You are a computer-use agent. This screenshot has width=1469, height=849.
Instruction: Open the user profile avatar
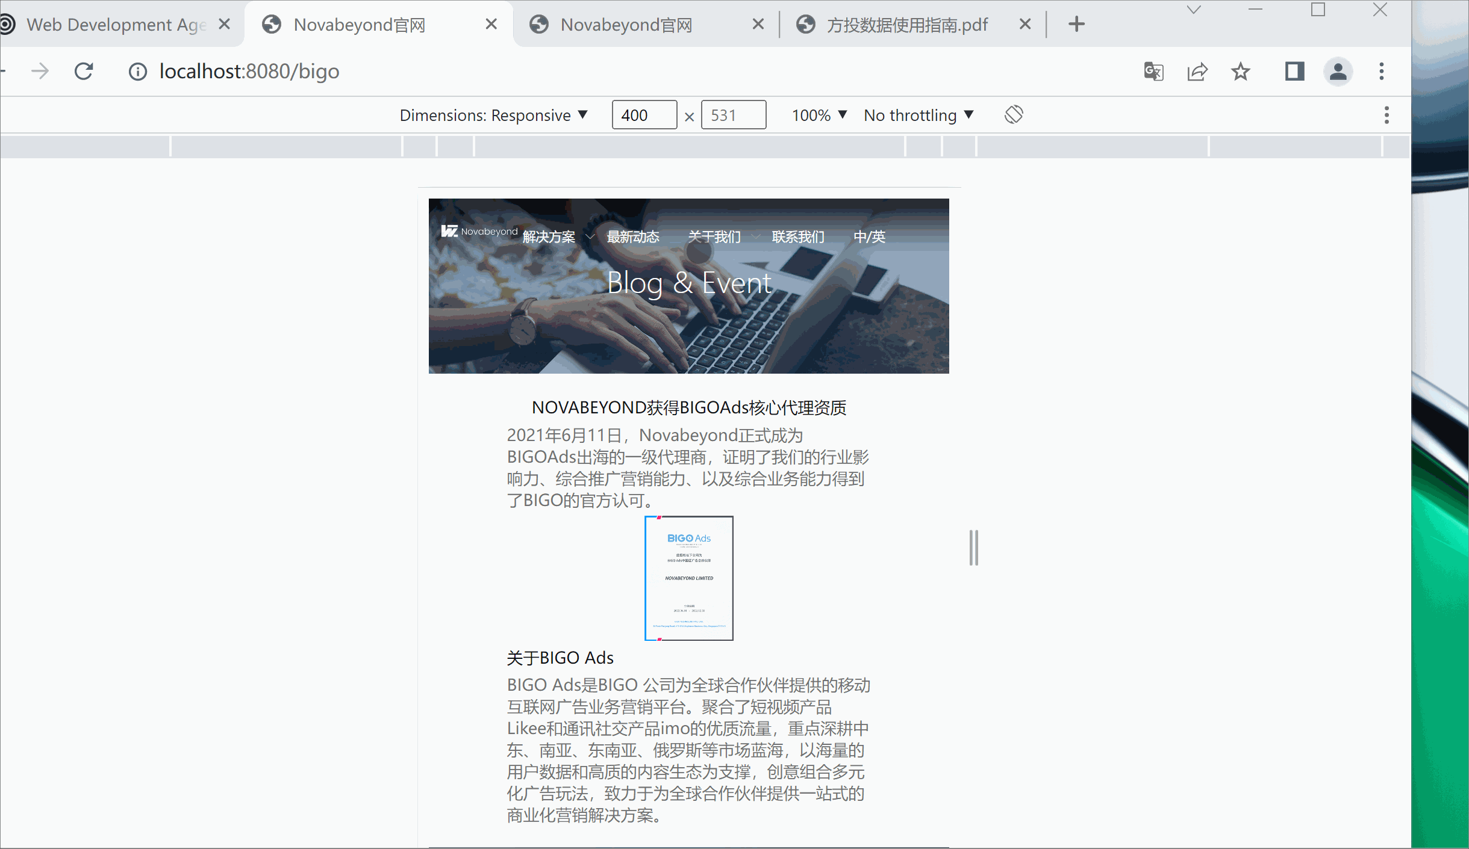click(x=1338, y=72)
